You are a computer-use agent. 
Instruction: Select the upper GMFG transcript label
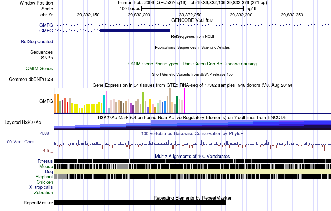tap(46, 25)
